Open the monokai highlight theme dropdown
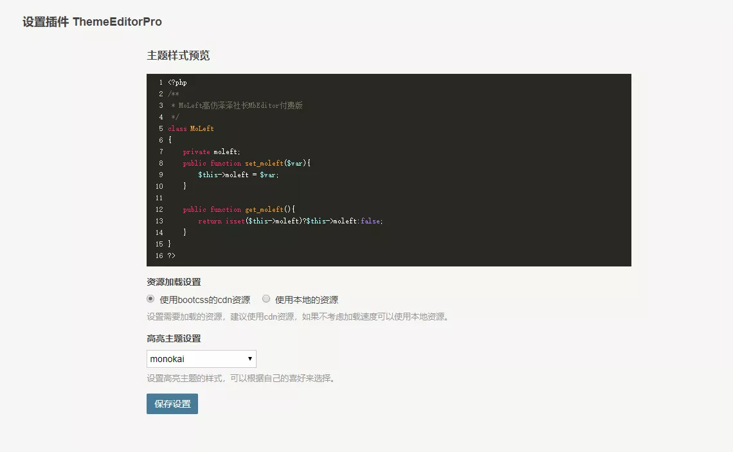733x452 pixels. click(201, 359)
